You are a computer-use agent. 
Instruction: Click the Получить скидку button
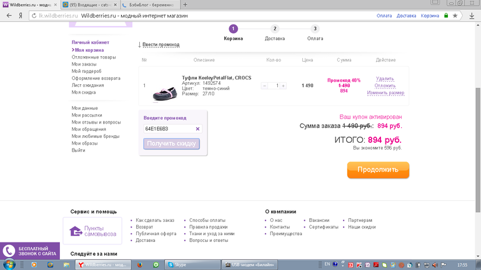[x=172, y=144]
